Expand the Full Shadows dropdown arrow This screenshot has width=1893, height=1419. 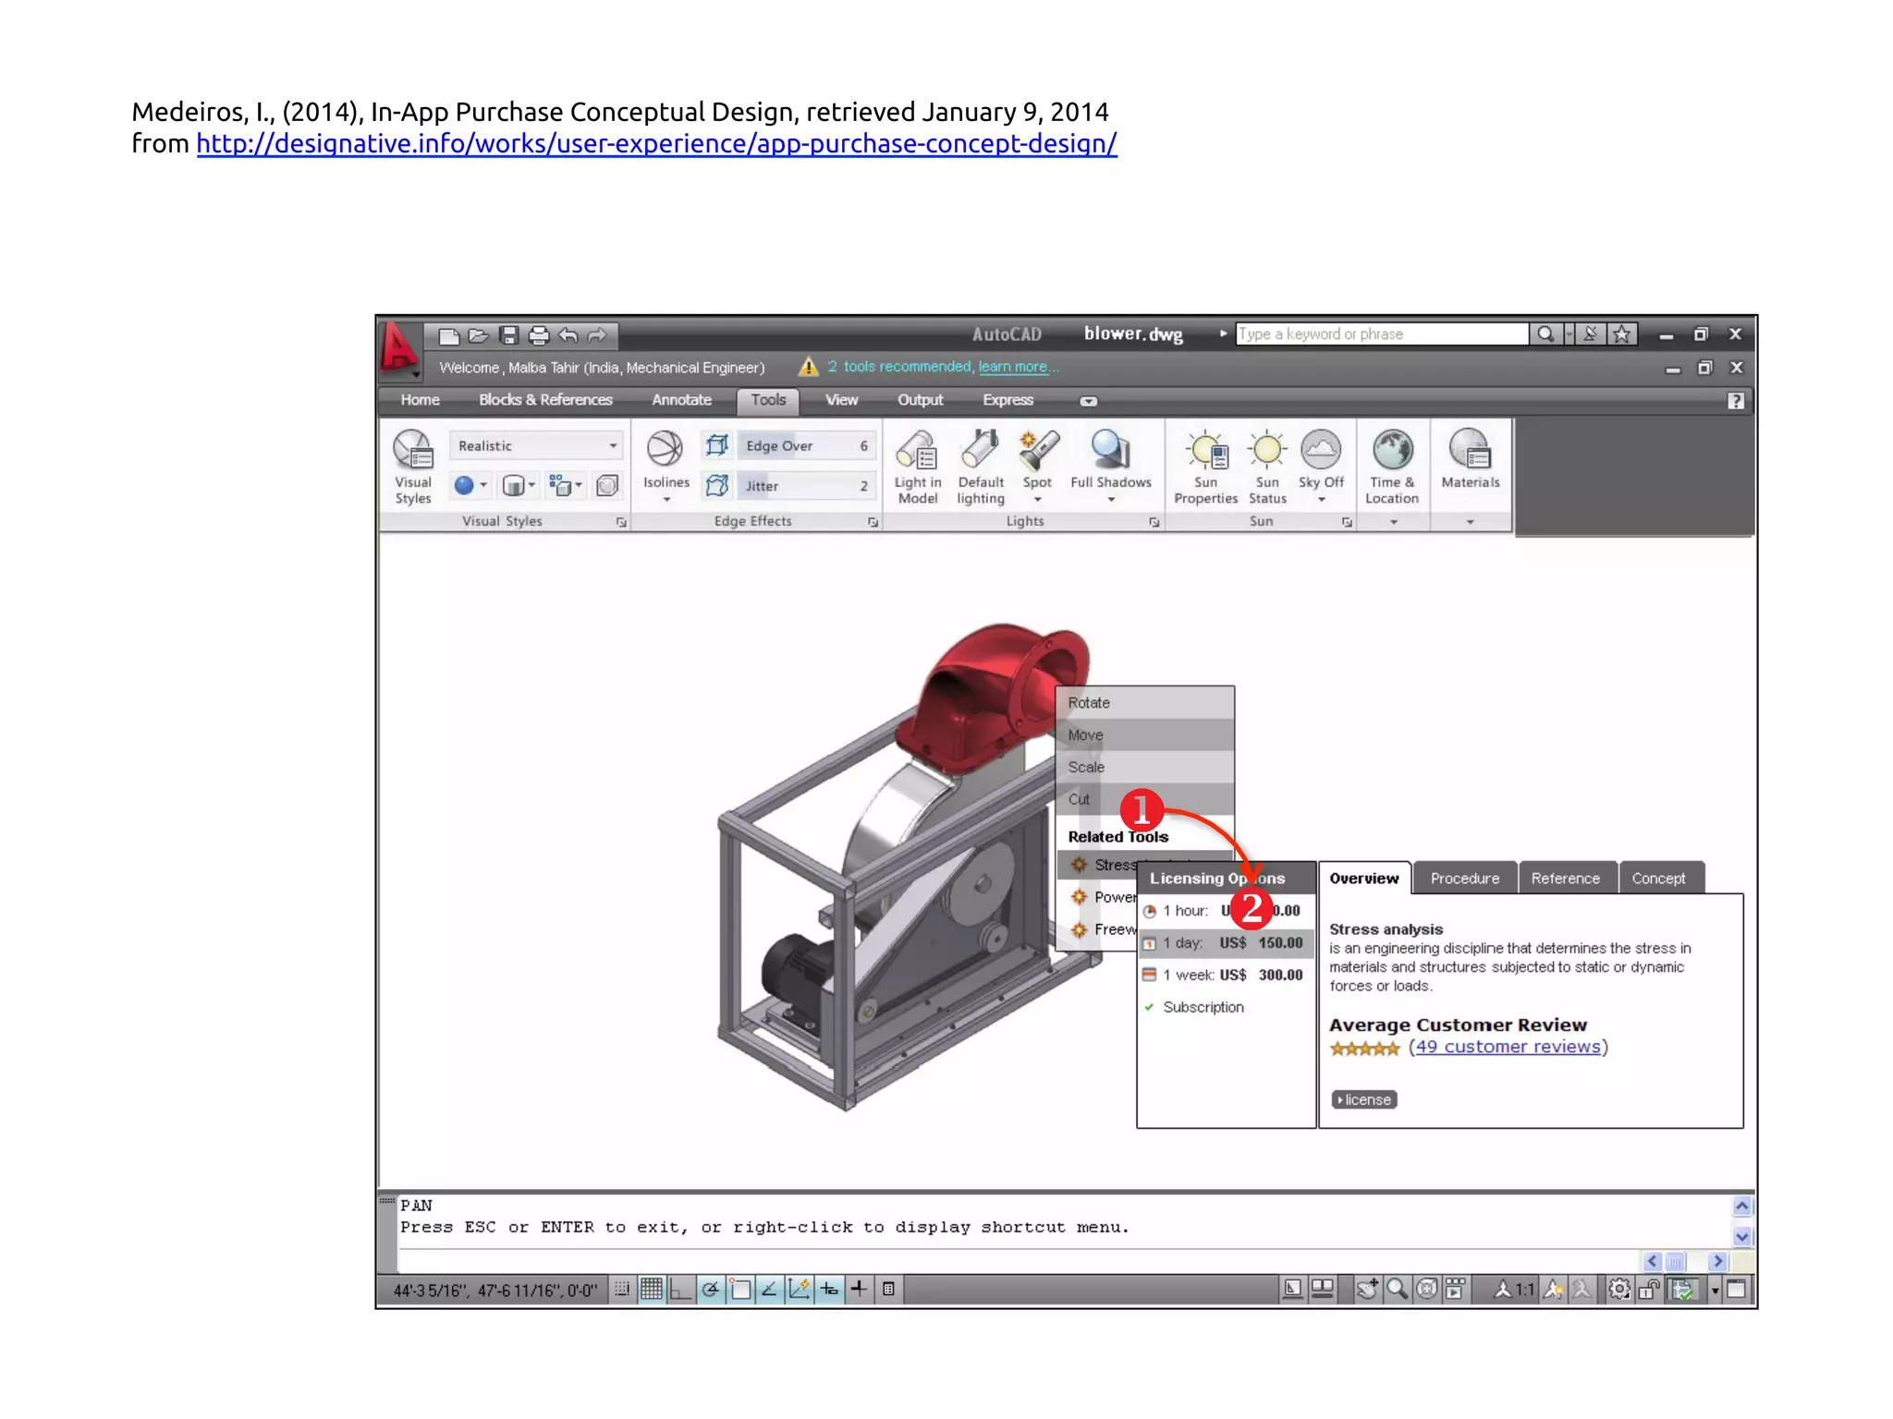1111,500
